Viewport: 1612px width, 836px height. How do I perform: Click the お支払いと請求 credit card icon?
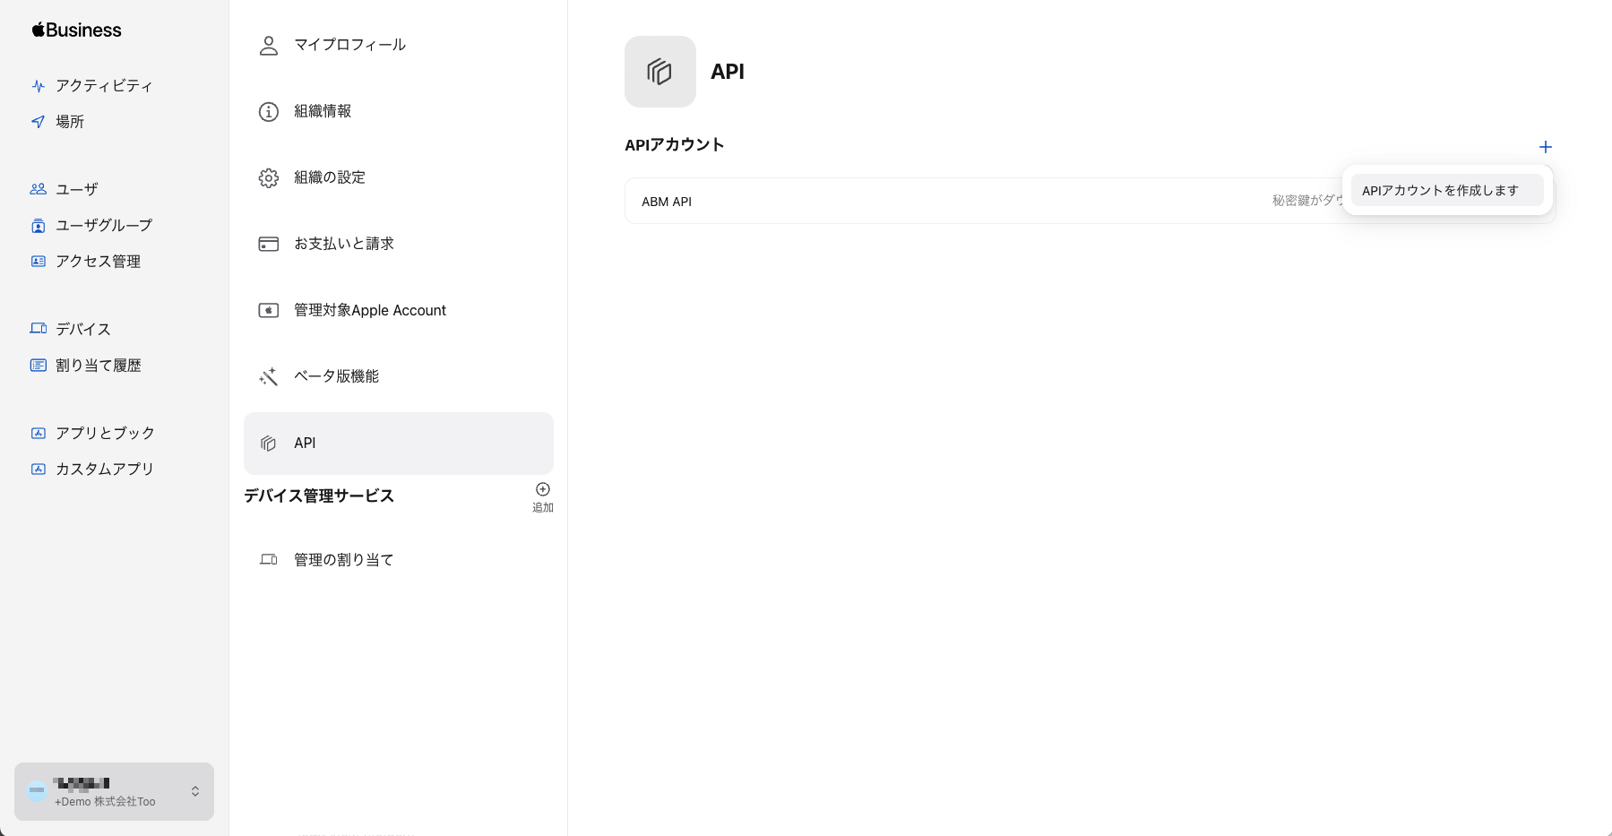269,244
